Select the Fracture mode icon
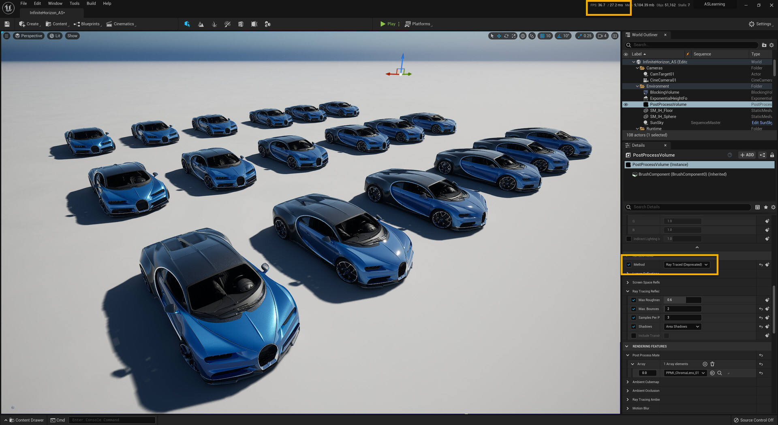The image size is (778, 425). tap(242, 24)
